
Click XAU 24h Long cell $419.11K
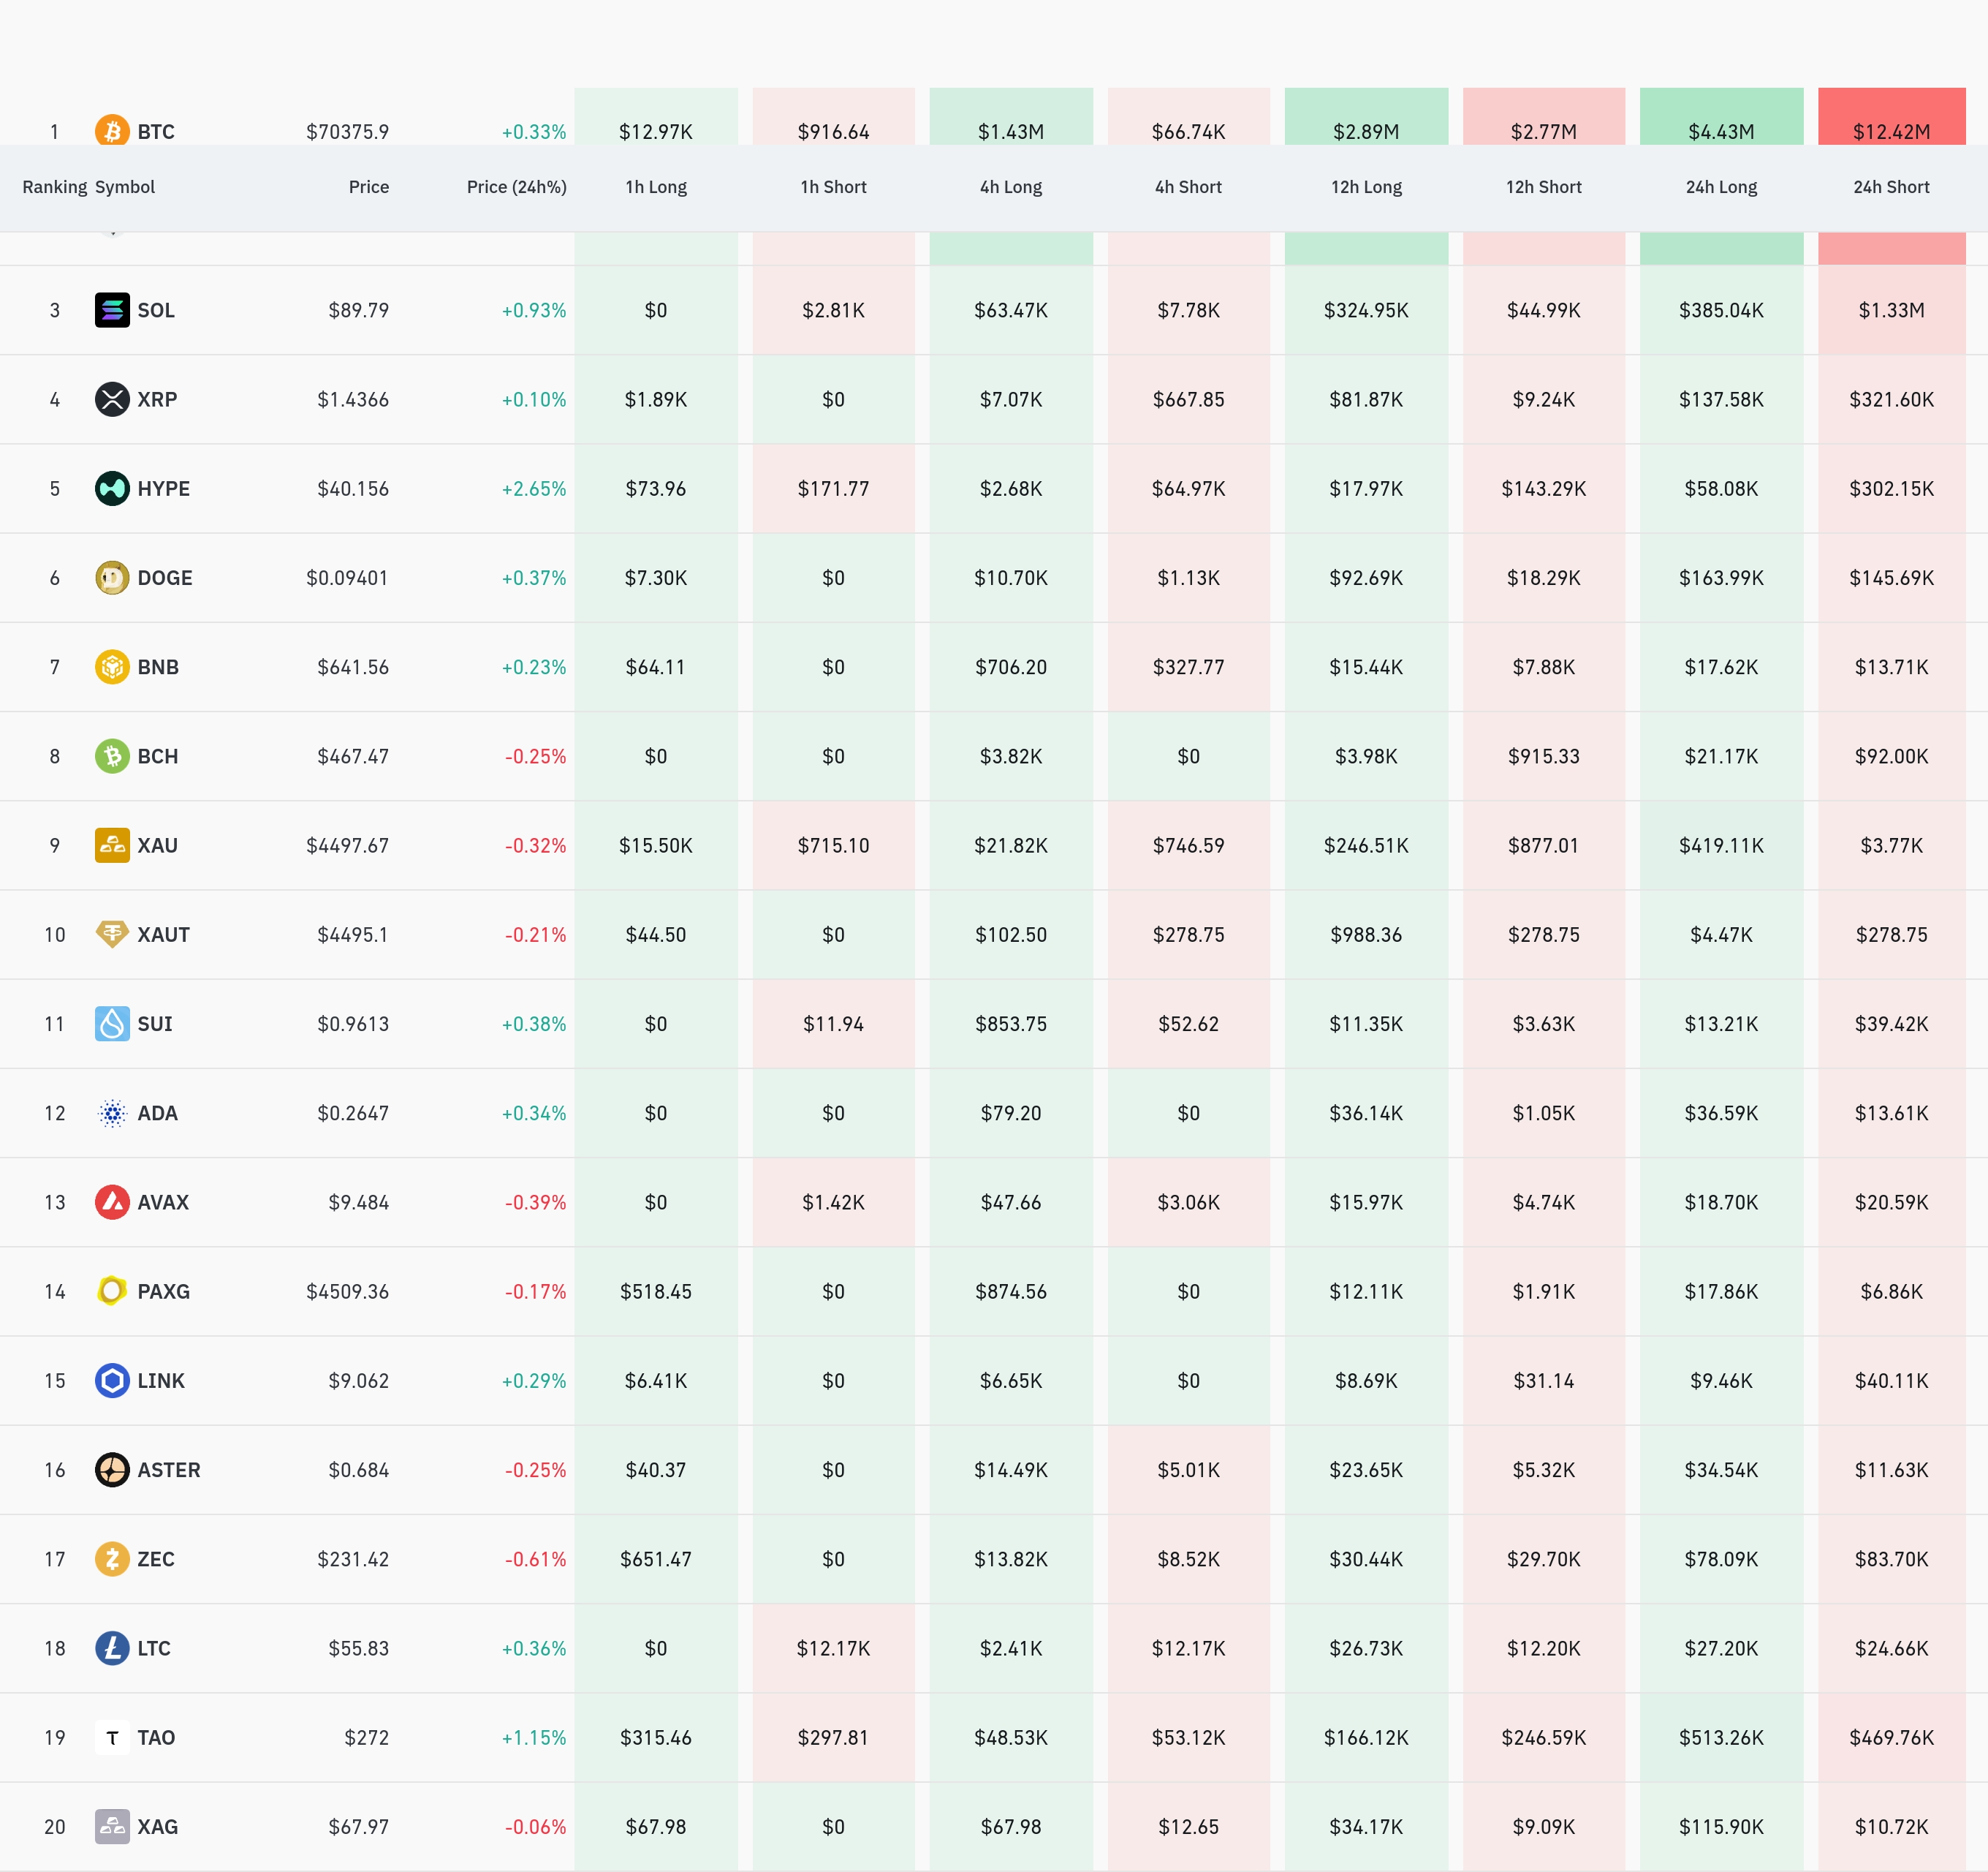pyautogui.click(x=1720, y=845)
